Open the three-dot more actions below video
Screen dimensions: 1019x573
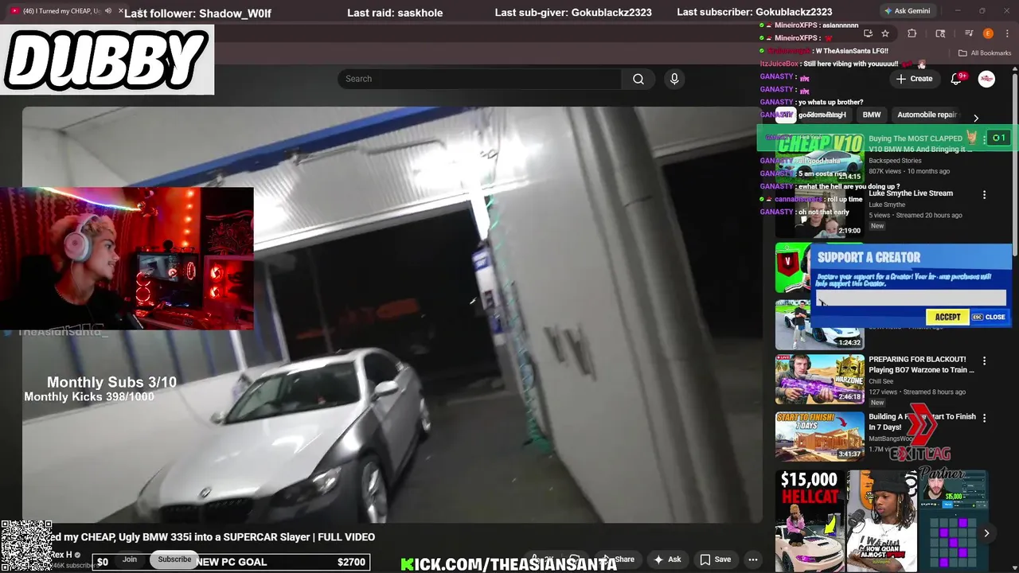pyautogui.click(x=752, y=559)
